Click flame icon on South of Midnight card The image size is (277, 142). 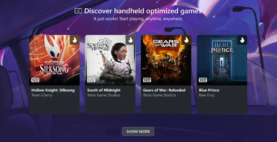[131, 40]
